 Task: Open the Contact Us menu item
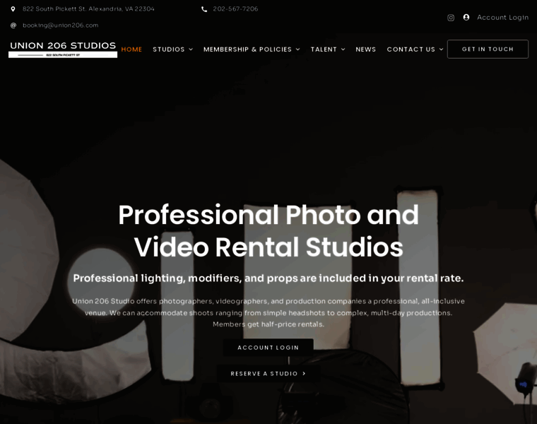pos(411,49)
